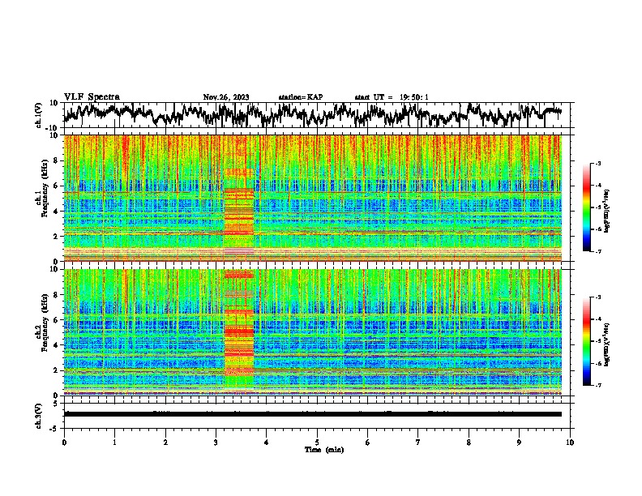Click the "8" kHz tick on ch.2 spectrogram axis
The image size is (642, 496).
tap(56, 295)
